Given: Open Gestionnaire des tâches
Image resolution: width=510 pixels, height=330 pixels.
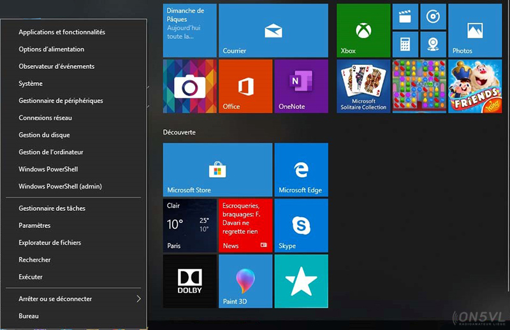Looking at the screenshot, I should point(73,208).
